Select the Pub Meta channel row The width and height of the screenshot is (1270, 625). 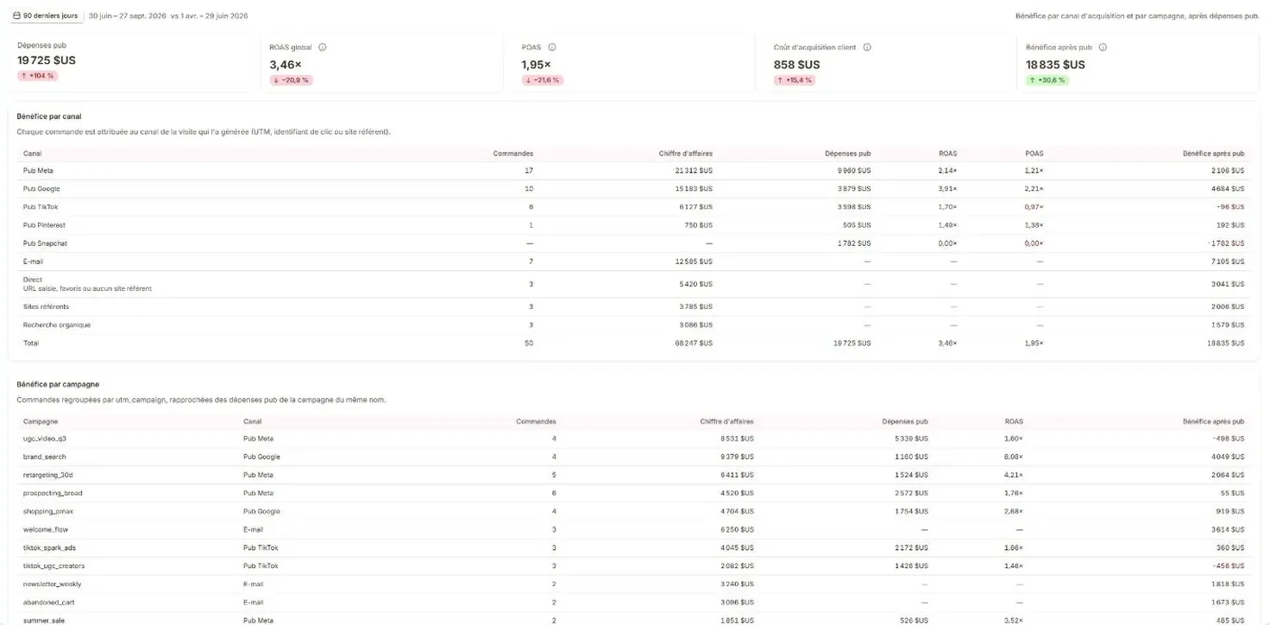coord(634,171)
